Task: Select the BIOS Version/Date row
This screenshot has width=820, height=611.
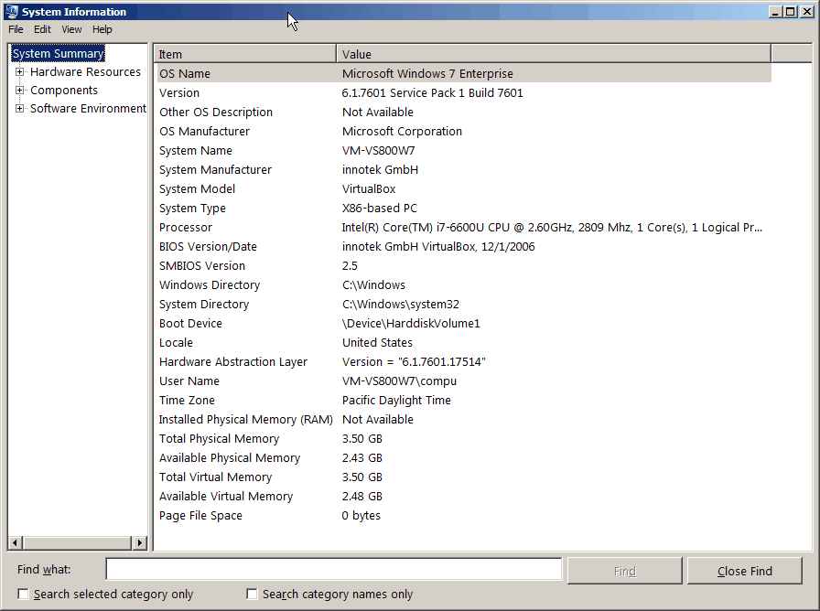Action: click(464, 247)
